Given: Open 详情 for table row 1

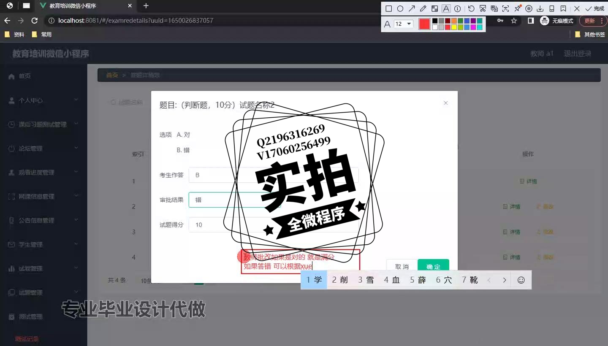Looking at the screenshot, I should pyautogui.click(x=528, y=181).
